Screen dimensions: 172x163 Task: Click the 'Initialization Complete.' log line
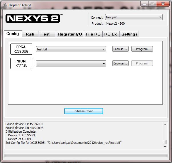click(21, 131)
